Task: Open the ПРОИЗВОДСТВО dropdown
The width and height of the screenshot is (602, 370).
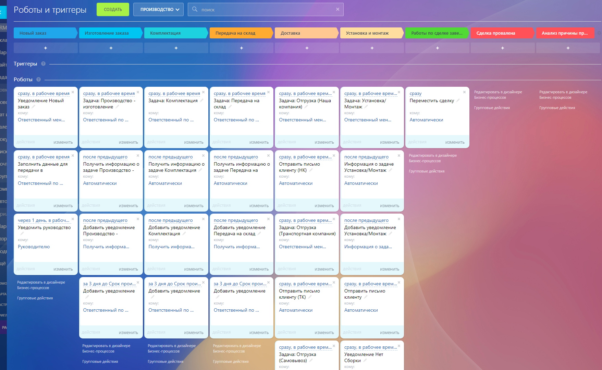Action: tap(158, 9)
